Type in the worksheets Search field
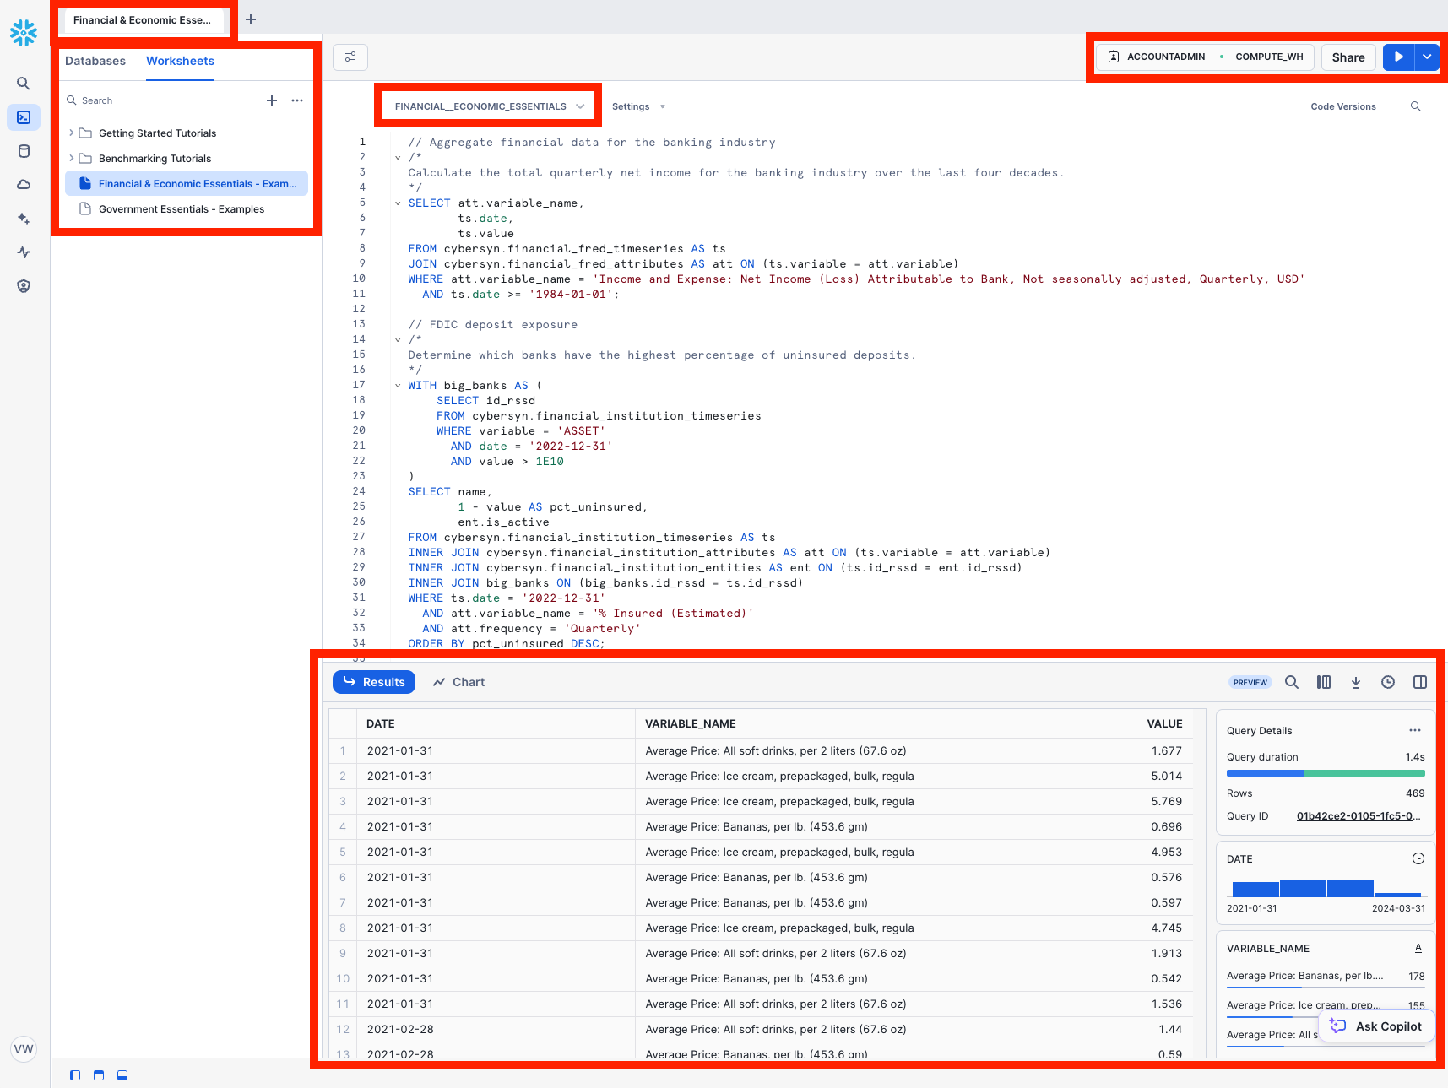1448x1088 pixels. pos(127,100)
